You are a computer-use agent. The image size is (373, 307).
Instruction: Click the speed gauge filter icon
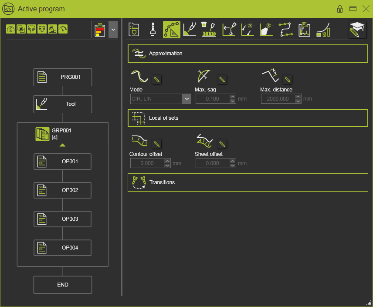63,29
